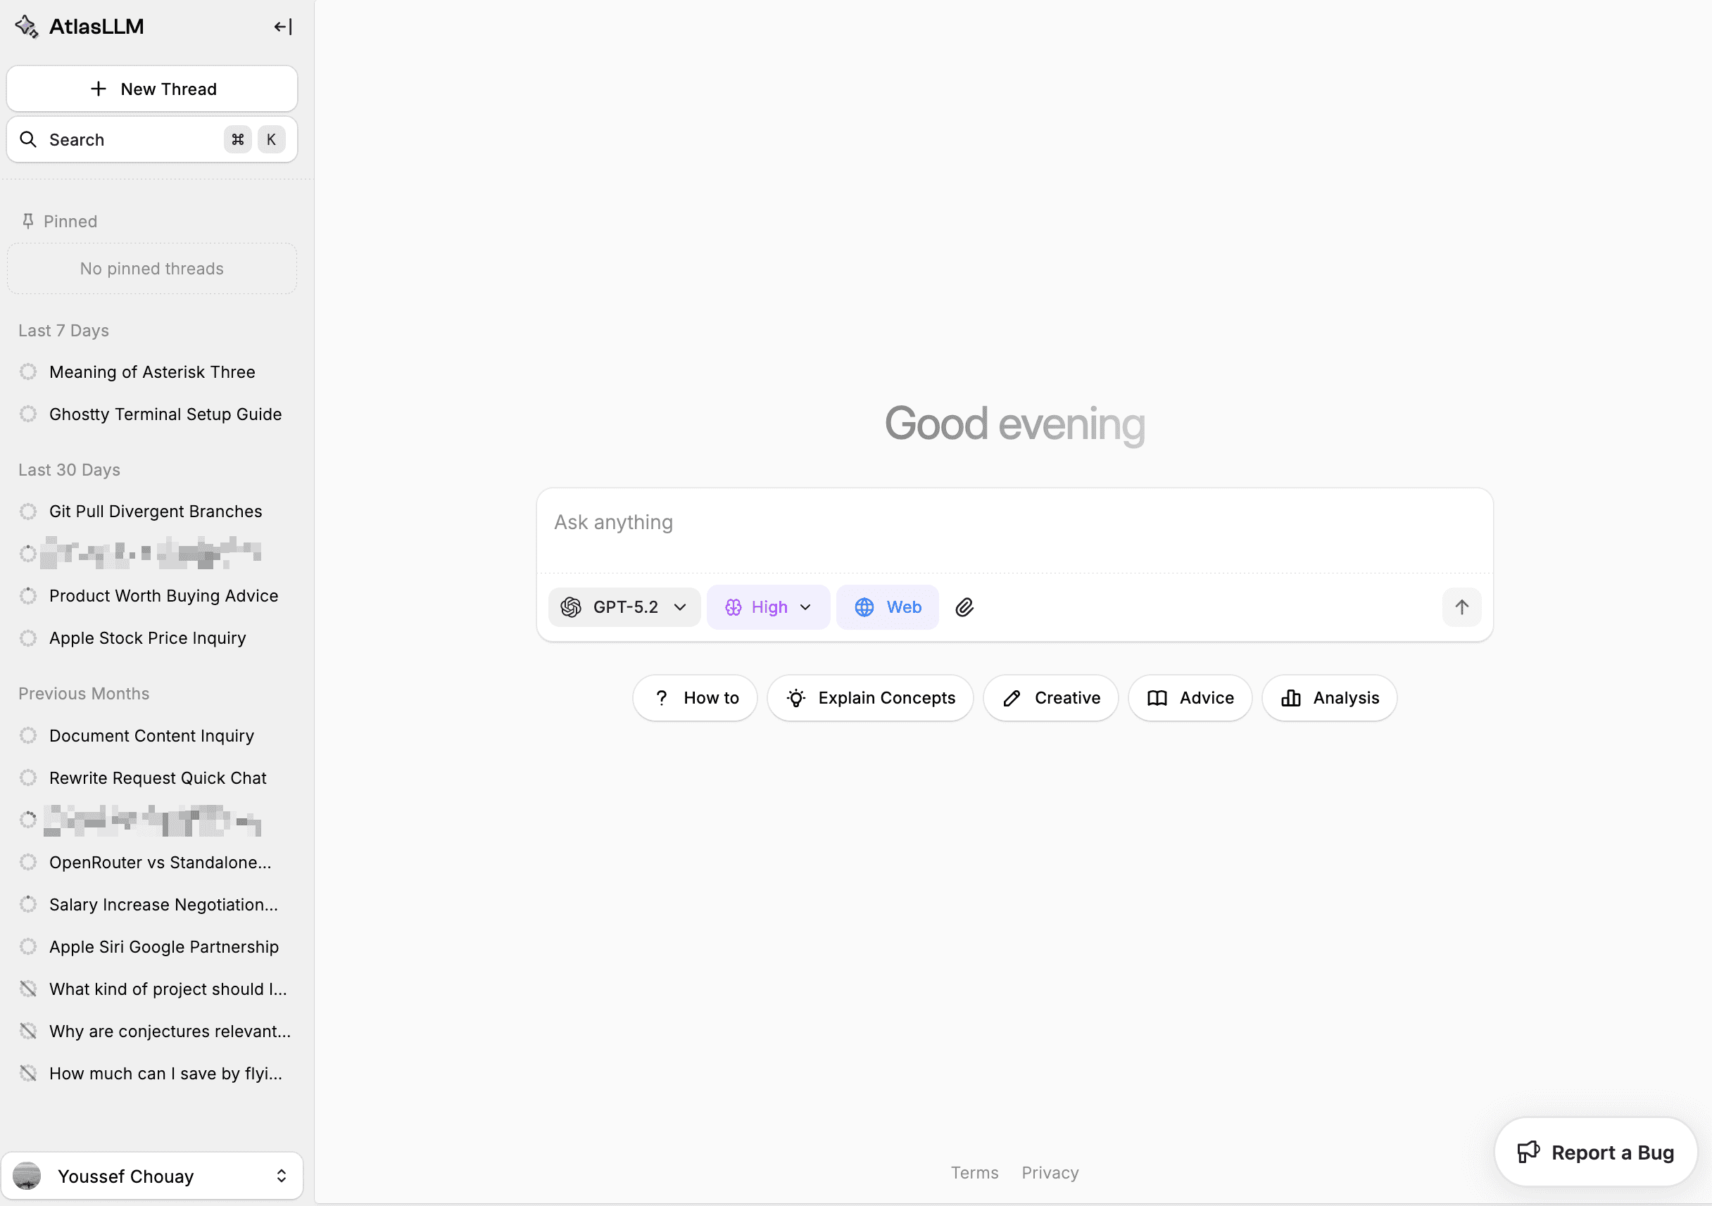Start a New Thread
Image resolution: width=1712 pixels, height=1206 pixels.
[152, 89]
